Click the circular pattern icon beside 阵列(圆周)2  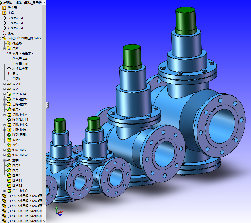click(x=9, y=135)
